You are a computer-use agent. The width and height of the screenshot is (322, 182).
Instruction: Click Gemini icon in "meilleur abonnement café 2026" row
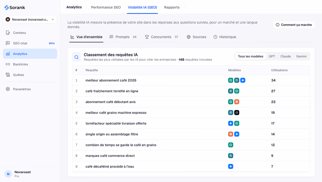(x=243, y=80)
